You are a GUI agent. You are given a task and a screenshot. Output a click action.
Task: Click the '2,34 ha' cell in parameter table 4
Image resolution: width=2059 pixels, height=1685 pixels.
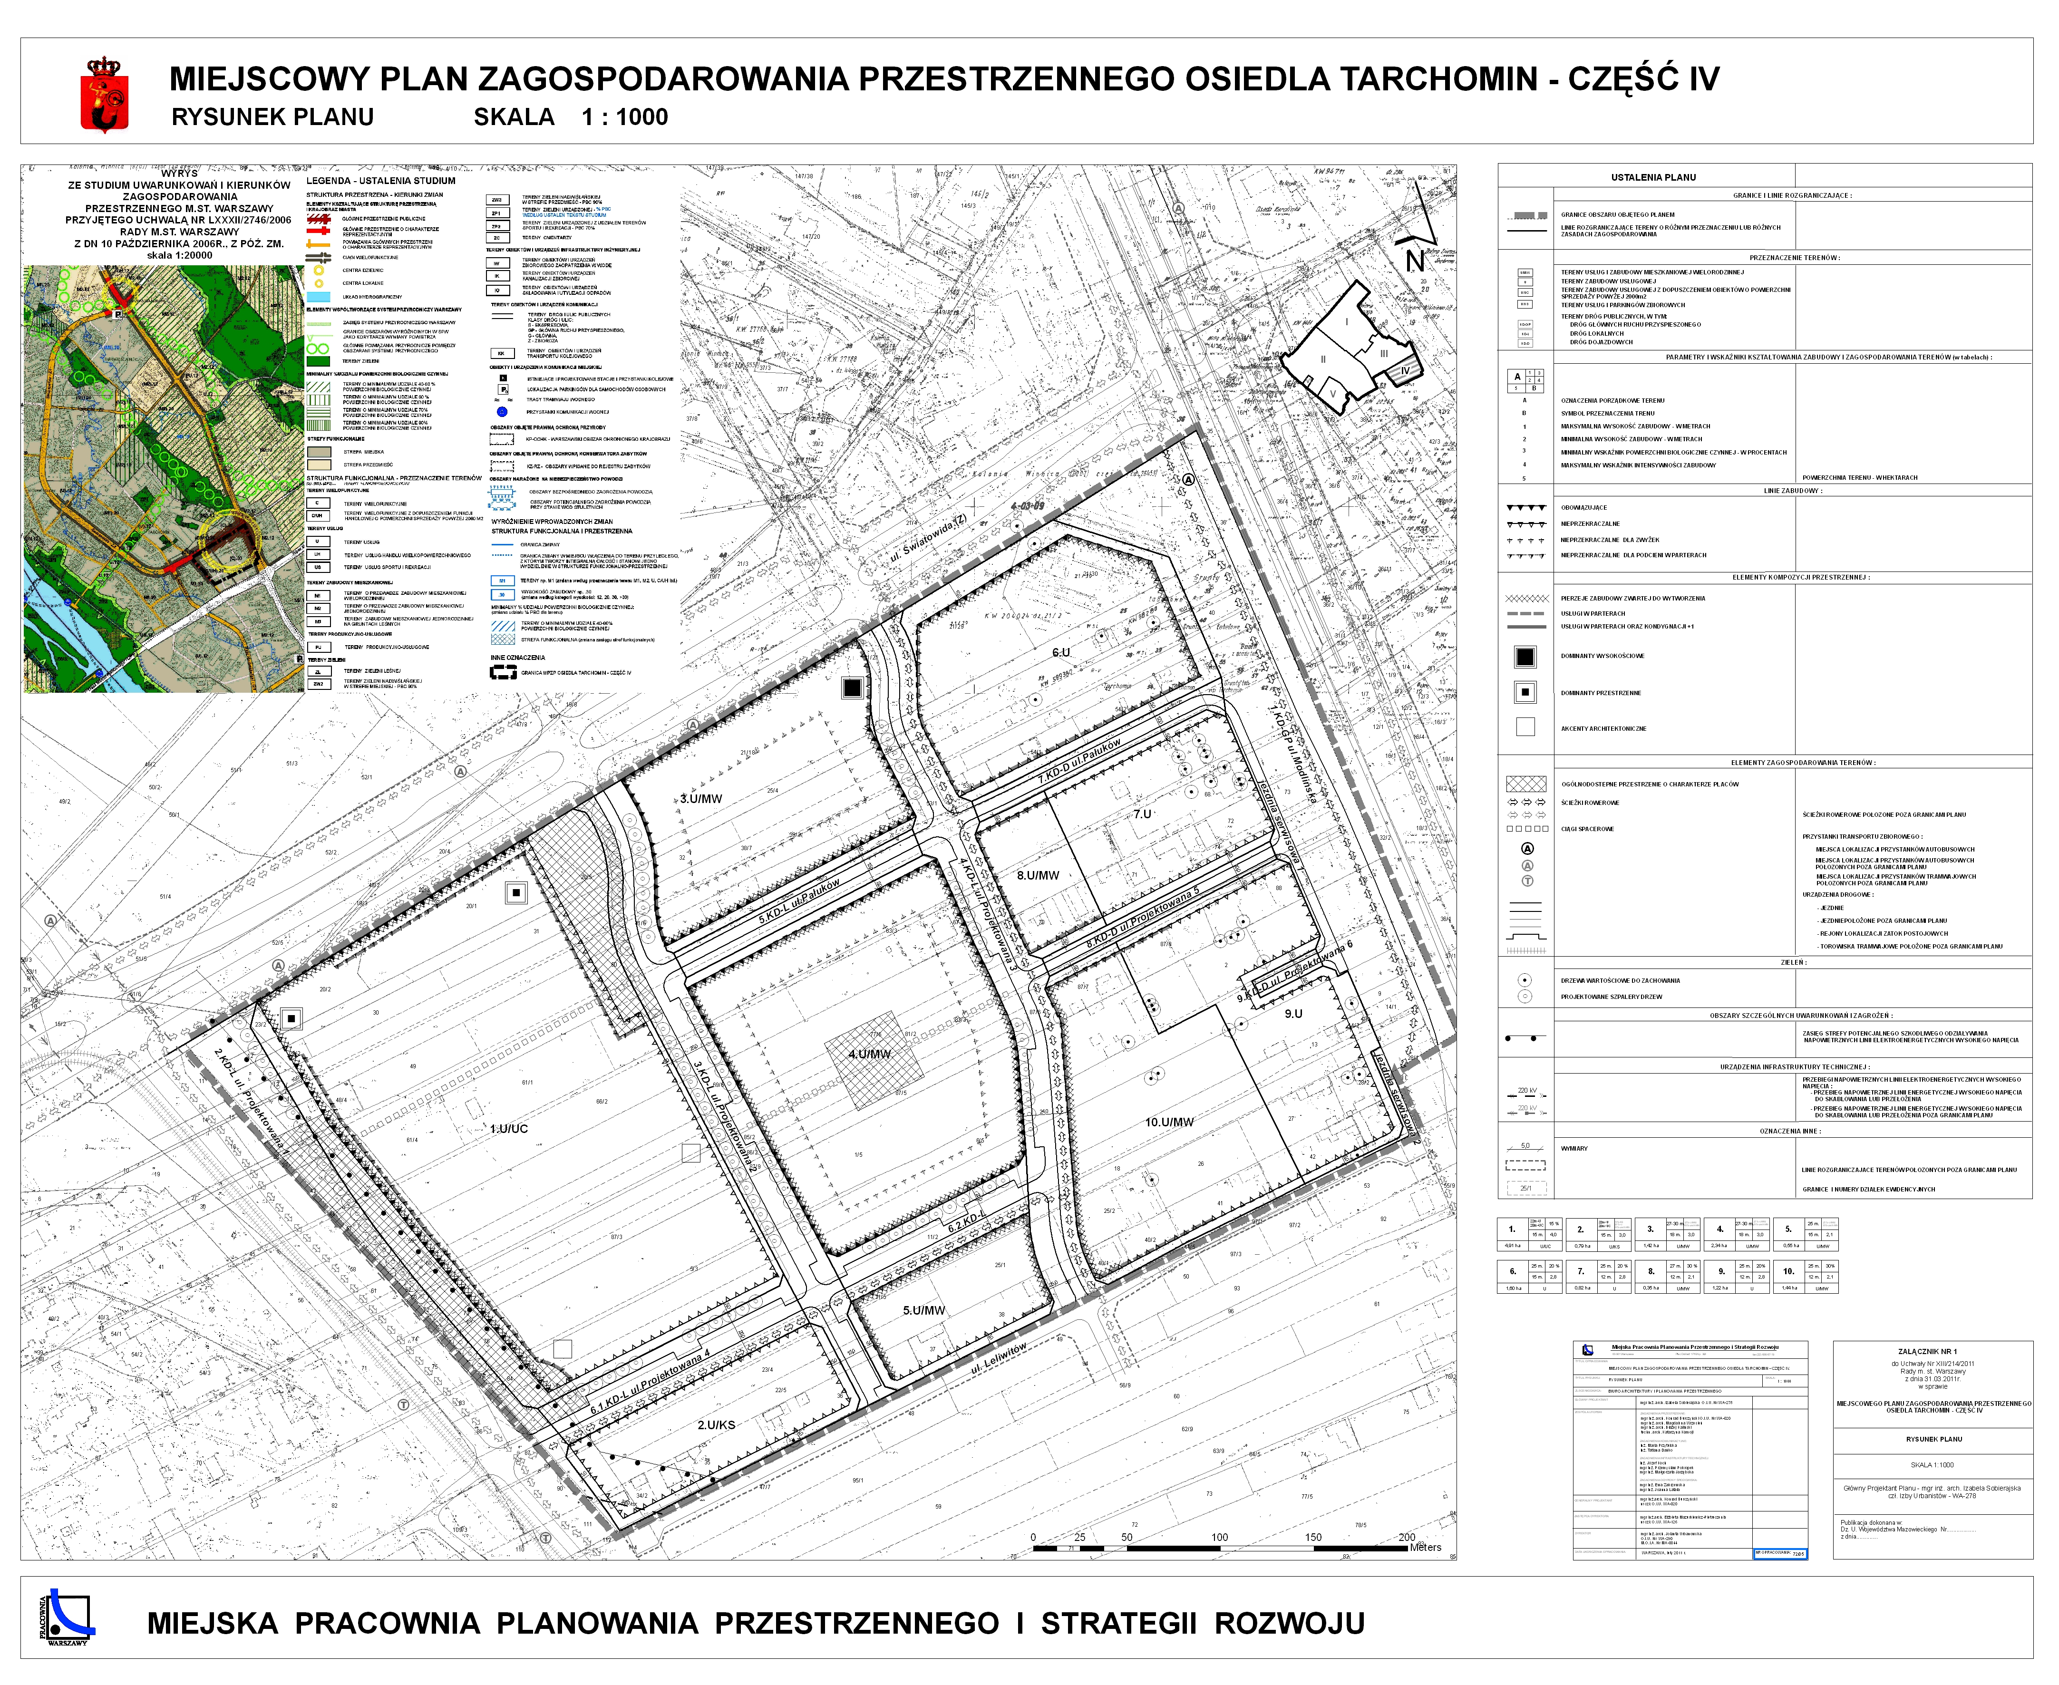(x=1720, y=1245)
